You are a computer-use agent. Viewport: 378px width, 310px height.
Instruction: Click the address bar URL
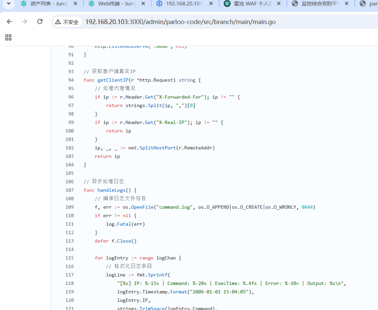click(180, 22)
